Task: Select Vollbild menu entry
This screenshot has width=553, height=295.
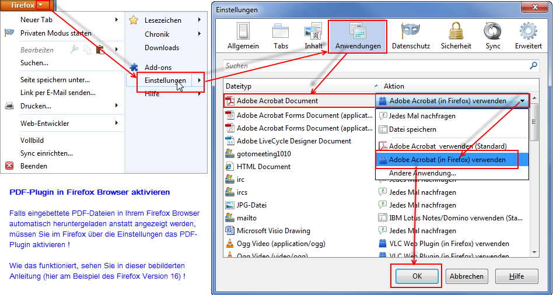Action: pos(32,141)
